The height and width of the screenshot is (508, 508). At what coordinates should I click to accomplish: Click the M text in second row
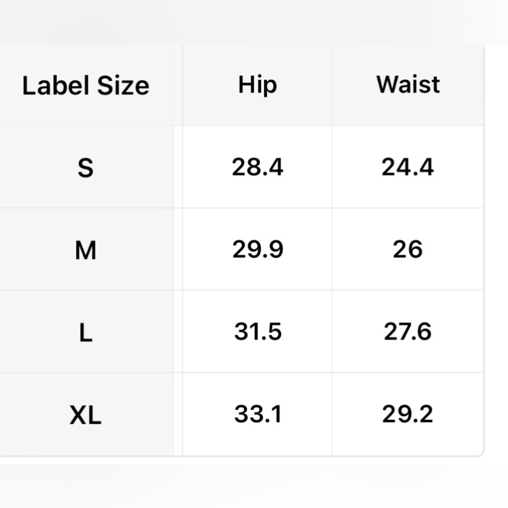click(85, 250)
